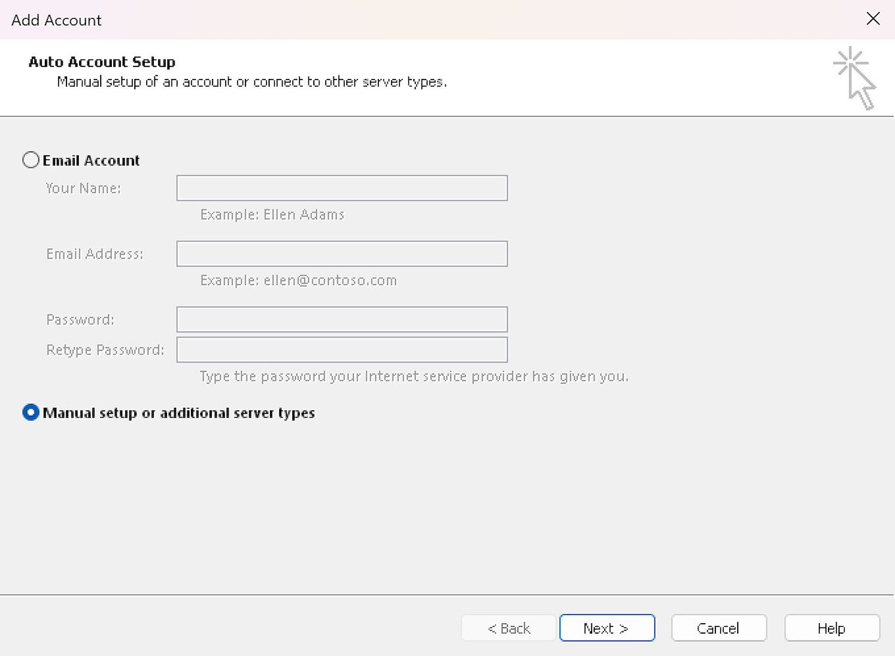Click Next to proceed with manual setup
This screenshot has height=656, width=895.
[x=607, y=627]
